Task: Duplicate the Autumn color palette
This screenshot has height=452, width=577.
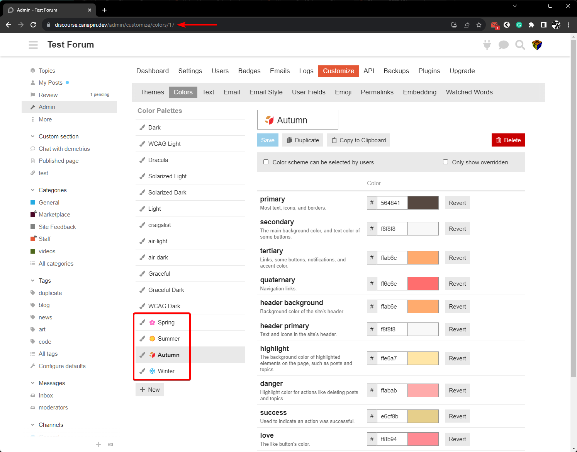Action: click(x=303, y=140)
